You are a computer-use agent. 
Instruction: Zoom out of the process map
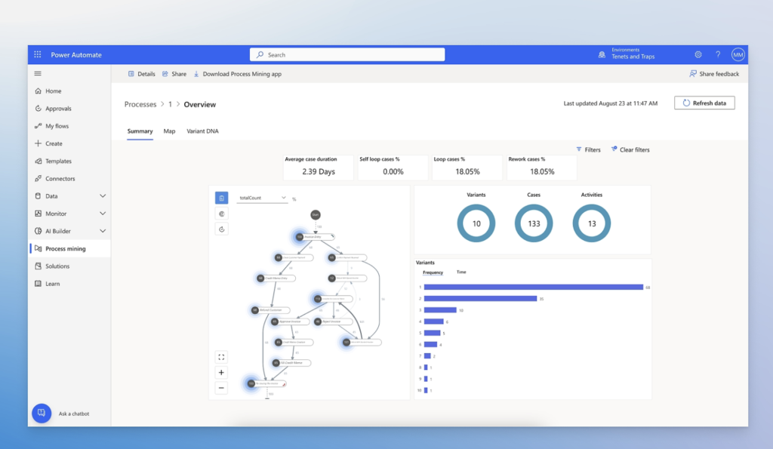click(221, 388)
